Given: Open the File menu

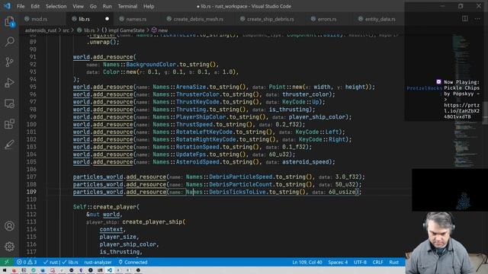Looking at the screenshot, I should point(21,6).
